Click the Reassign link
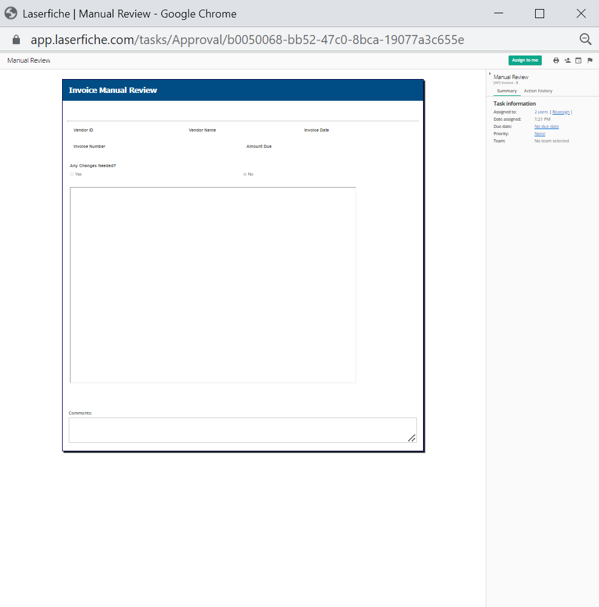This screenshot has width=599, height=607. 560,112
